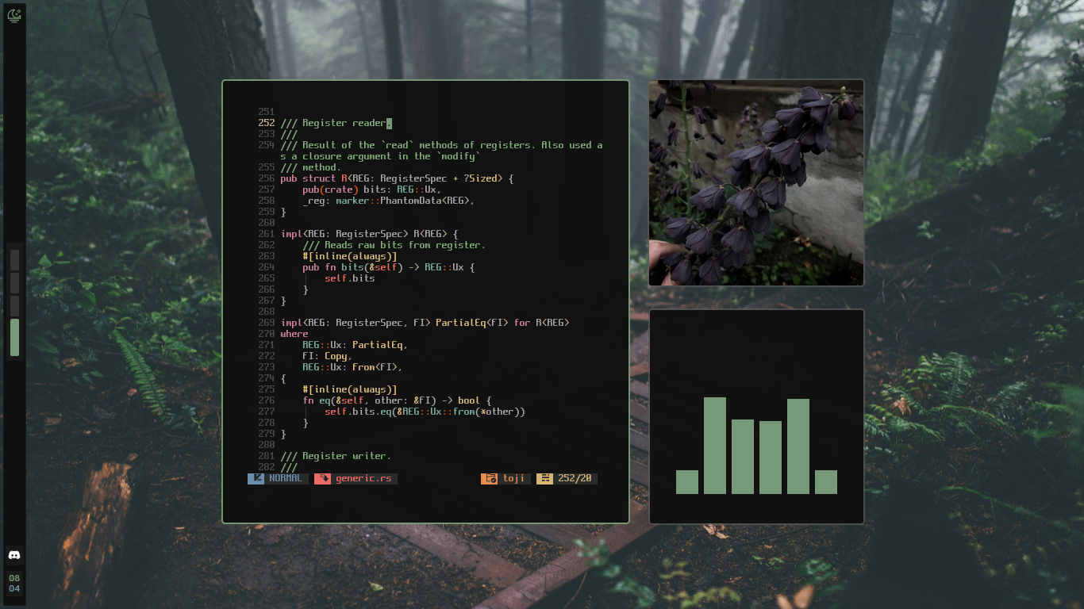Click the shortest first bar of the visualizer

coord(687,482)
